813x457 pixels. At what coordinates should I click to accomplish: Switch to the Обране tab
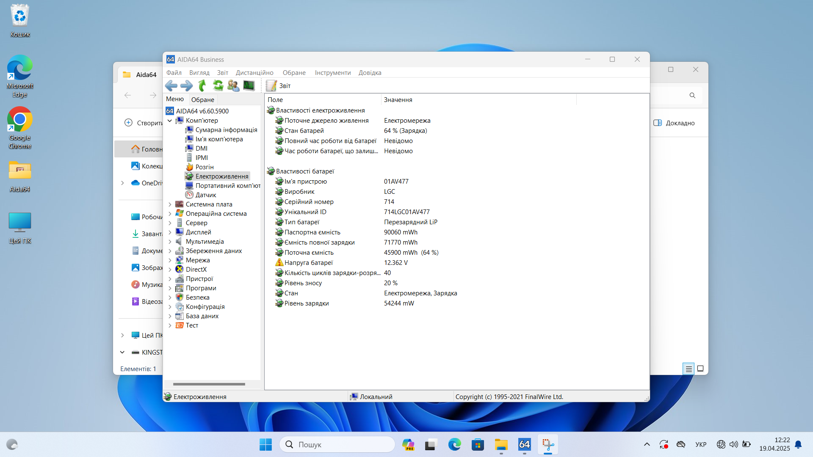pyautogui.click(x=202, y=100)
